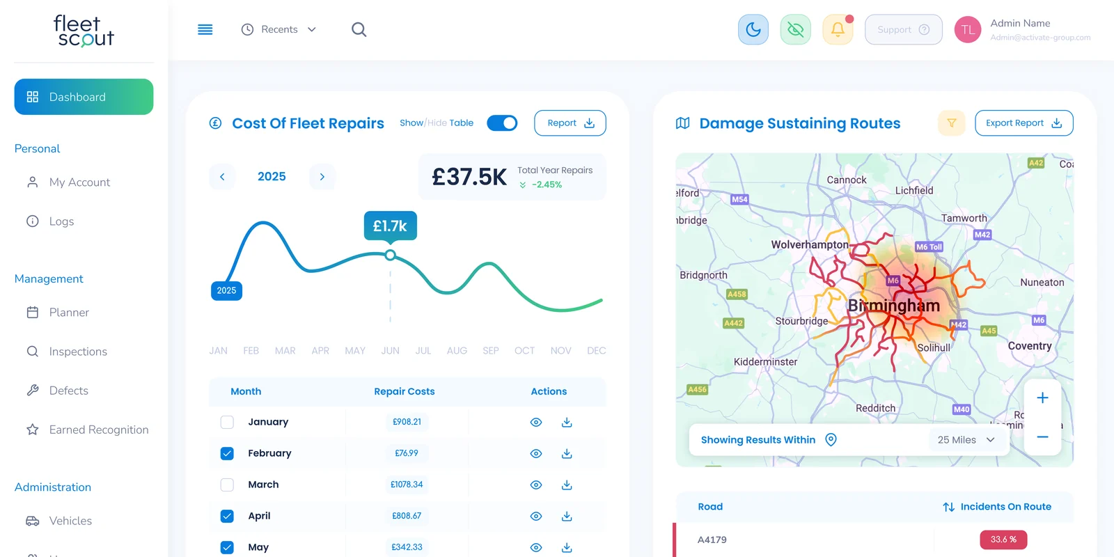Open the notifications bell
Image resolution: width=1114 pixels, height=557 pixels.
pyautogui.click(x=838, y=29)
